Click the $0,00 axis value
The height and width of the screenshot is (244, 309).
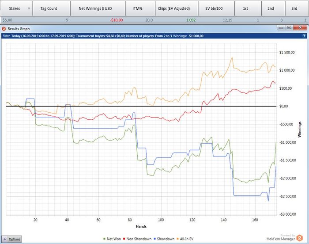tap(283, 106)
